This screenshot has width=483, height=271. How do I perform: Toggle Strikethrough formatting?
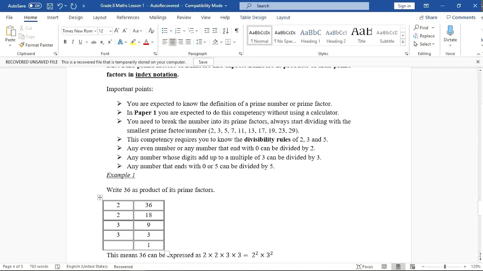[x=94, y=42]
